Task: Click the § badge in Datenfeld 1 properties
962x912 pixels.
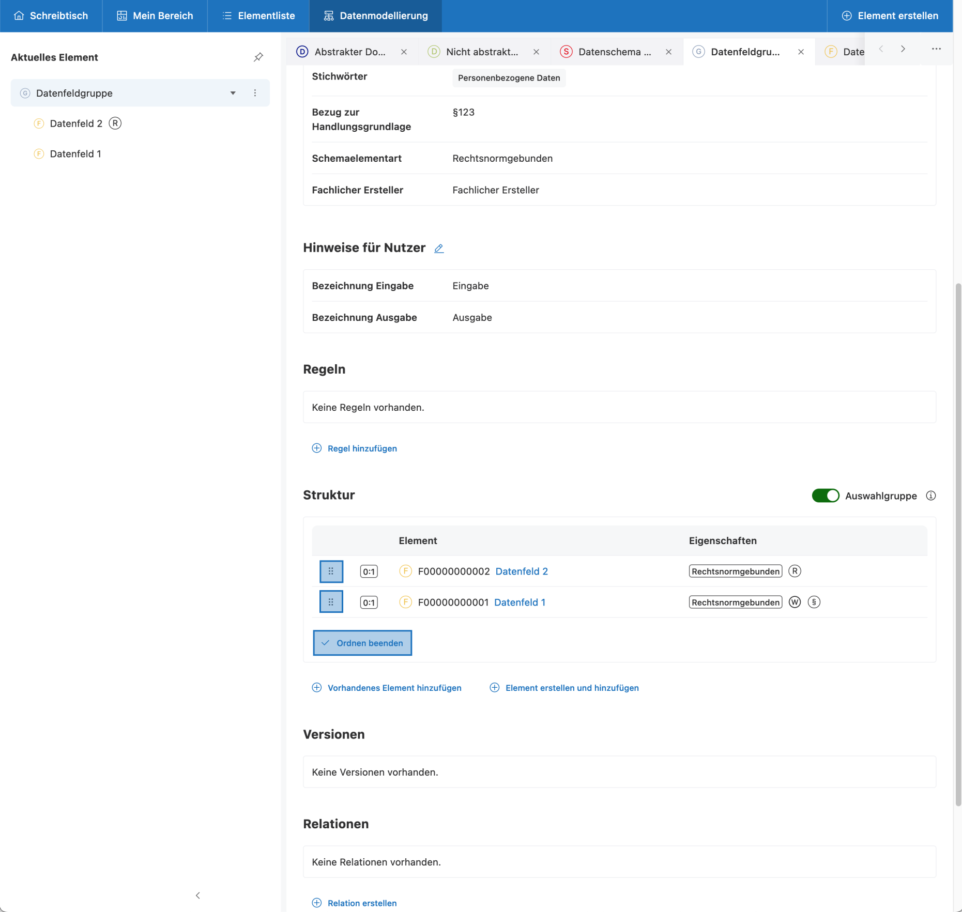Action: click(814, 602)
